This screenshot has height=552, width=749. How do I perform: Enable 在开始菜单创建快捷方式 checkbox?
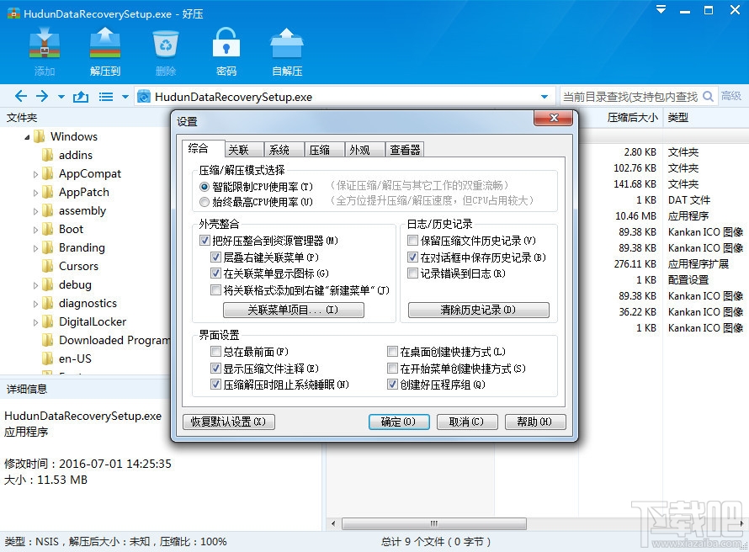click(392, 369)
